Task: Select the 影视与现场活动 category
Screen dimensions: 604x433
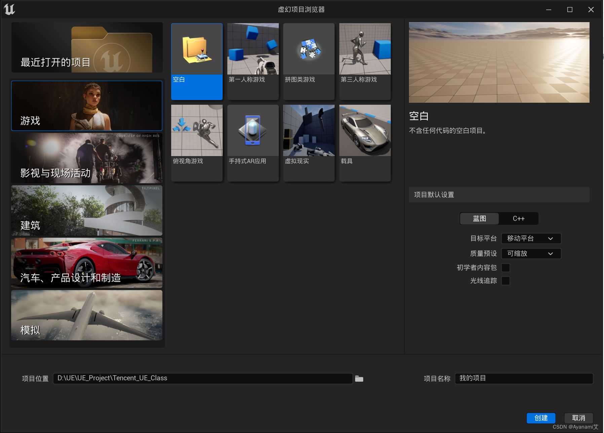Action: (86, 158)
